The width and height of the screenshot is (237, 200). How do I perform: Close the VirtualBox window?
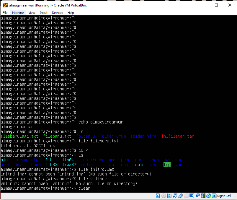(x=230, y=5)
